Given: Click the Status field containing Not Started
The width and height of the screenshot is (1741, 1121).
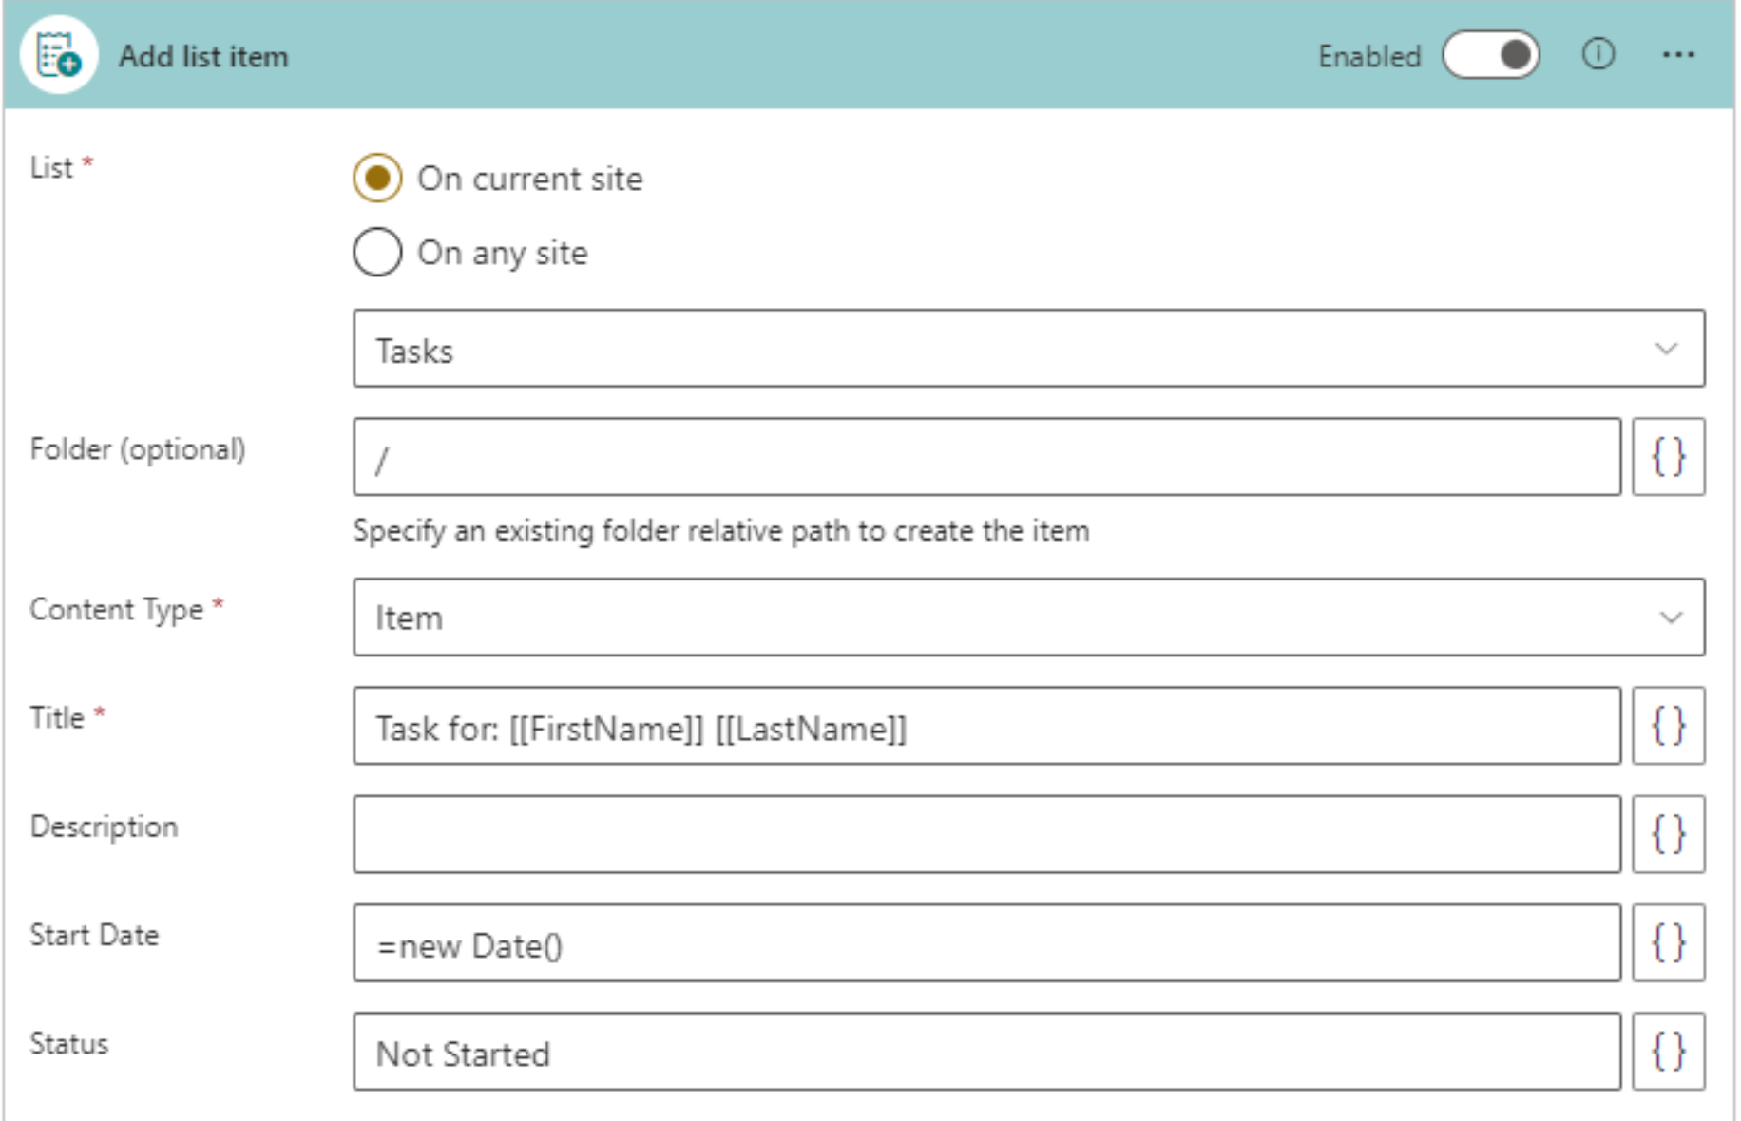Looking at the screenshot, I should coord(986,1052).
